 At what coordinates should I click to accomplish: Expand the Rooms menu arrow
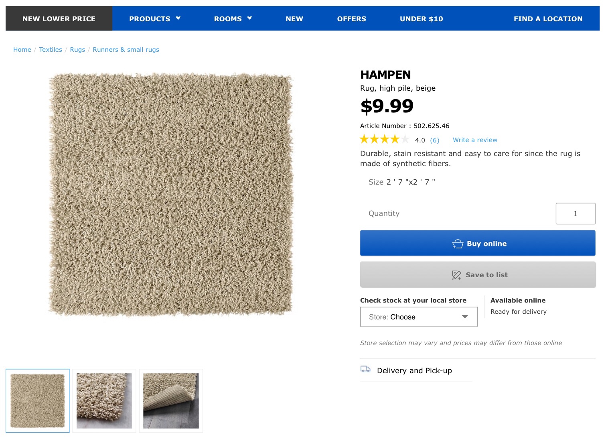(249, 18)
